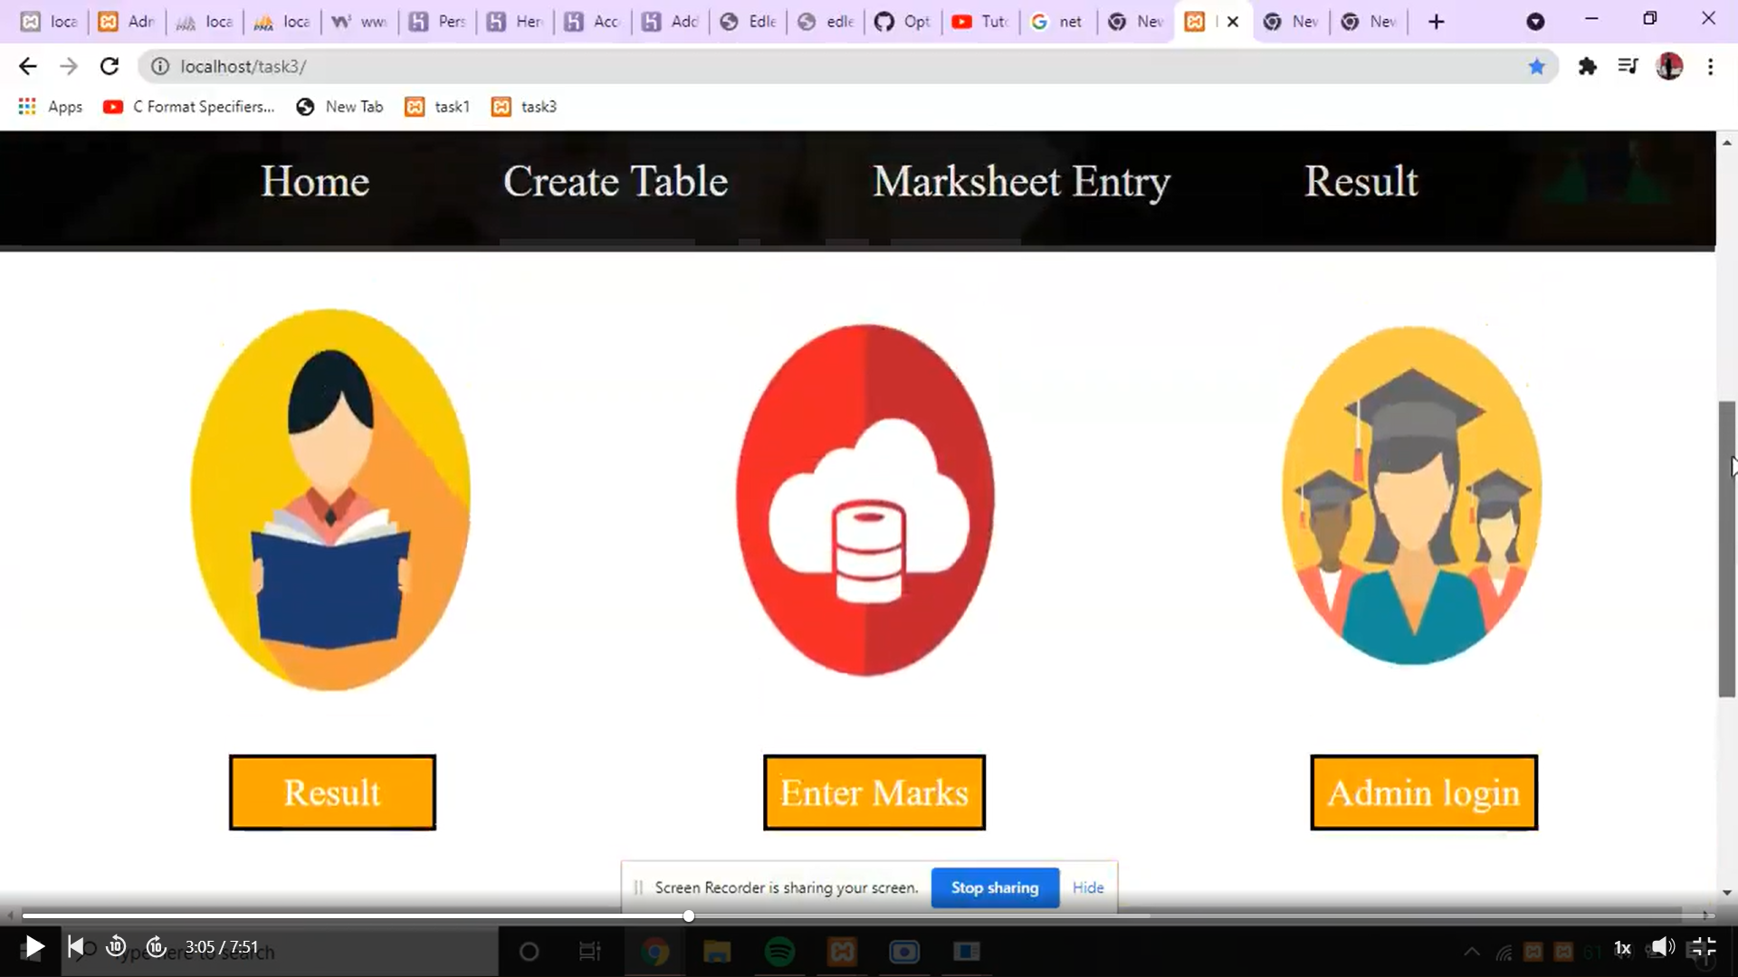
Task: Open Chrome from the taskbar
Action: [655, 952]
